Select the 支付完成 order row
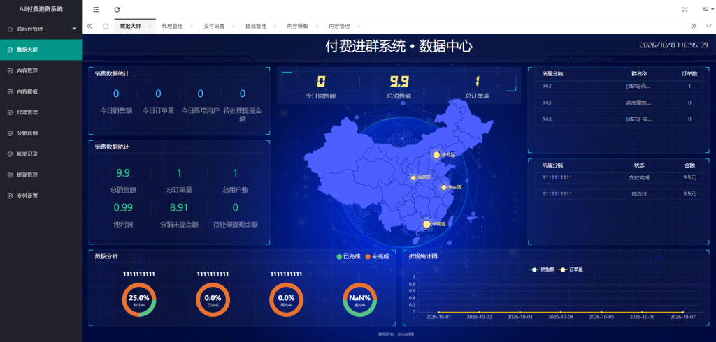Viewport: 716px width, 342px height. (619, 177)
